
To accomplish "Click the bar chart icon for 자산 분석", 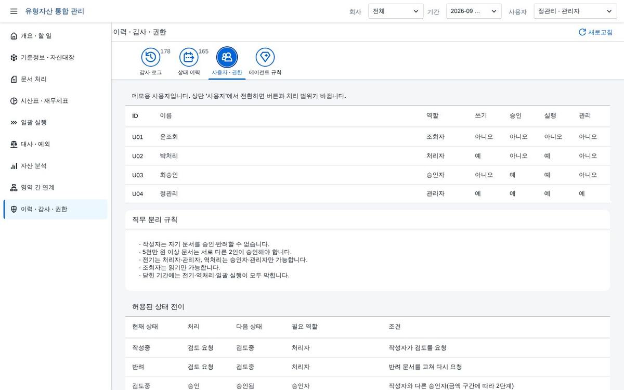I will pyautogui.click(x=14, y=166).
